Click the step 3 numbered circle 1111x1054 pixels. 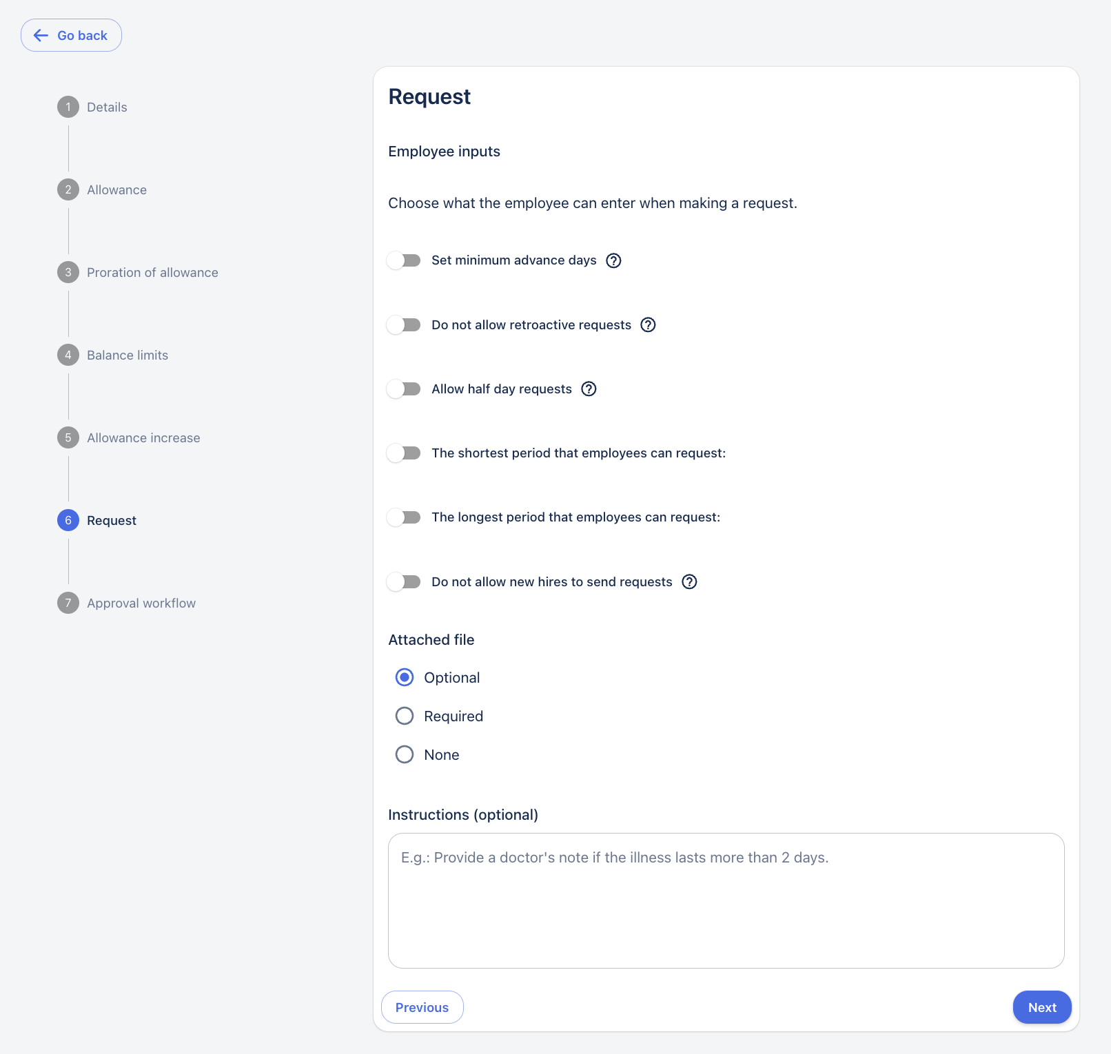tap(68, 272)
